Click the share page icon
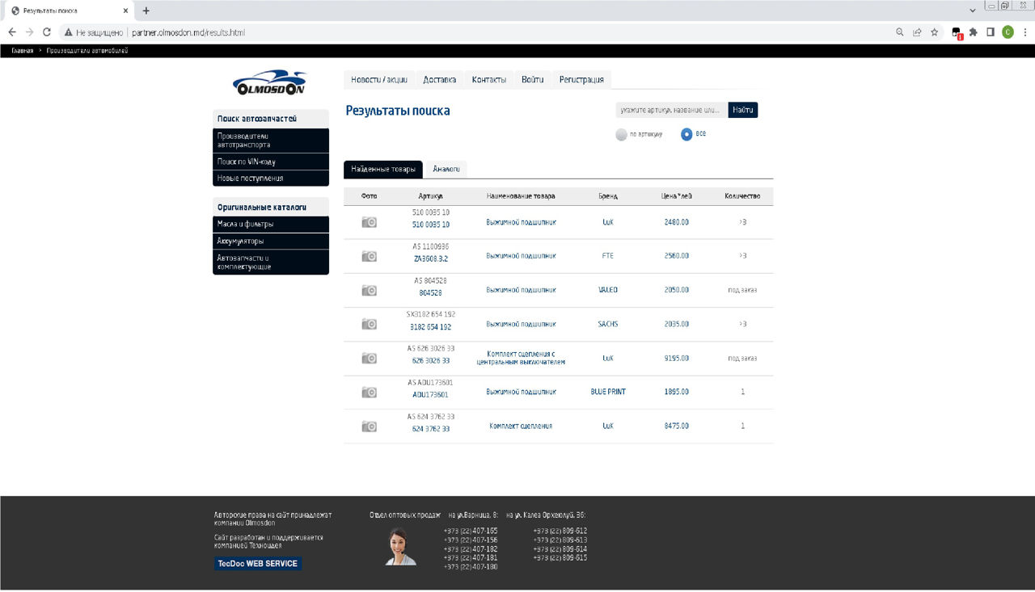Viewport: 1035px width, 592px height. click(x=917, y=32)
